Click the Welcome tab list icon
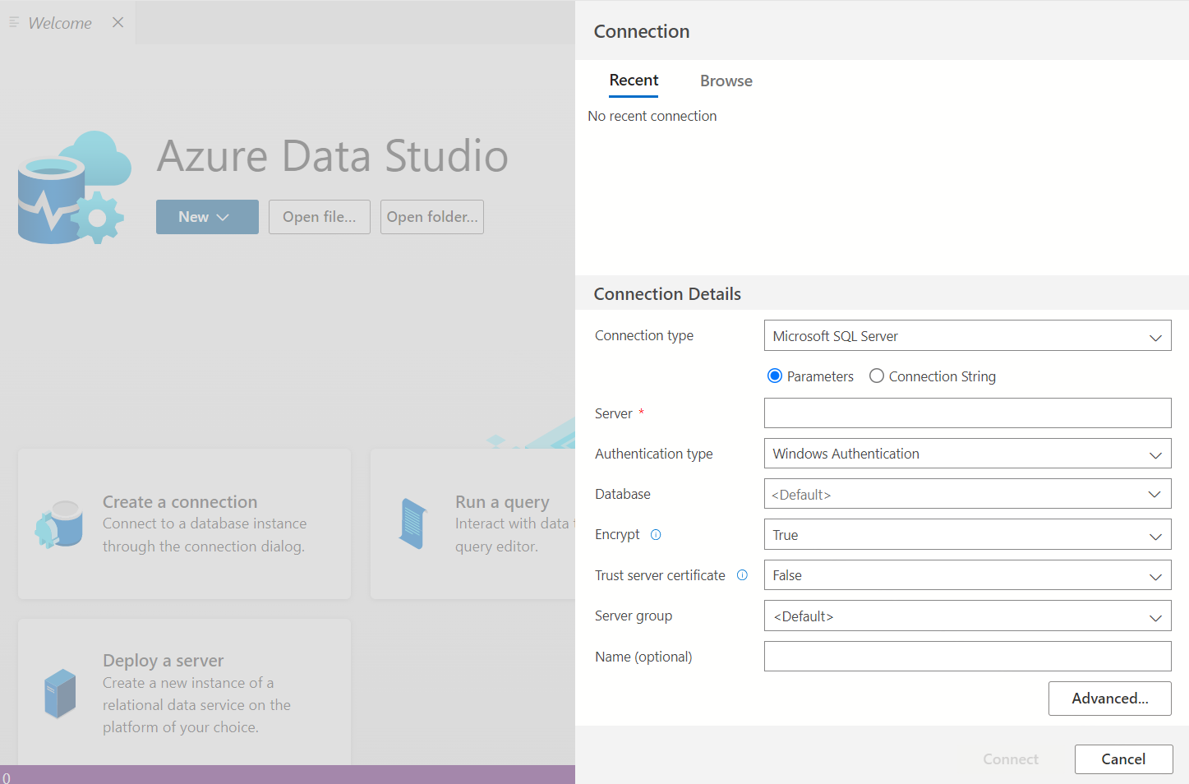The image size is (1189, 784). [x=14, y=22]
